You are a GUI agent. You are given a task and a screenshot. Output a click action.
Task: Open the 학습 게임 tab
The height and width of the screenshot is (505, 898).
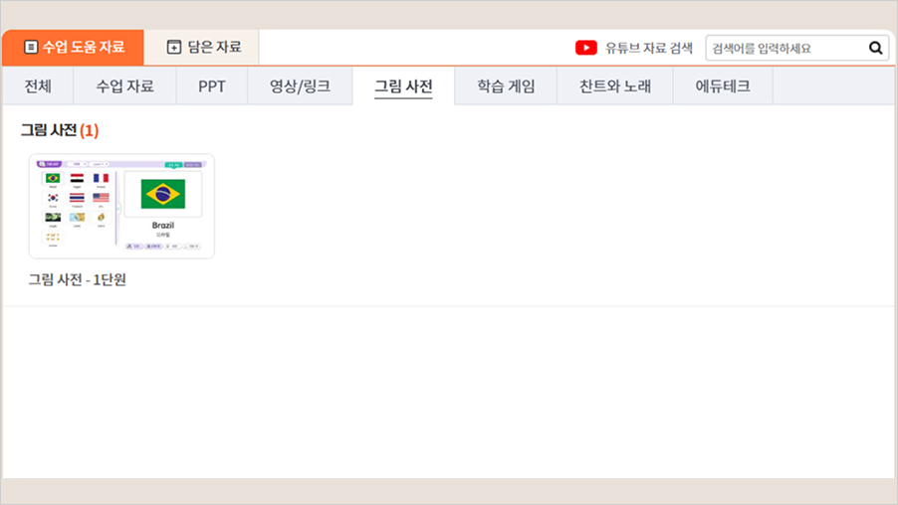coord(506,86)
